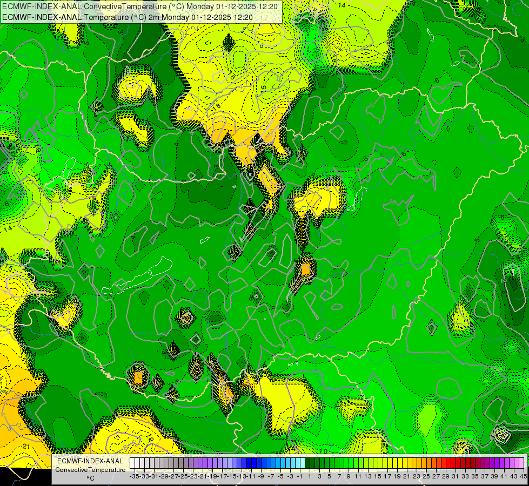Click the 45 value on the legend scale
The width and height of the screenshot is (529, 486).
coord(523,476)
